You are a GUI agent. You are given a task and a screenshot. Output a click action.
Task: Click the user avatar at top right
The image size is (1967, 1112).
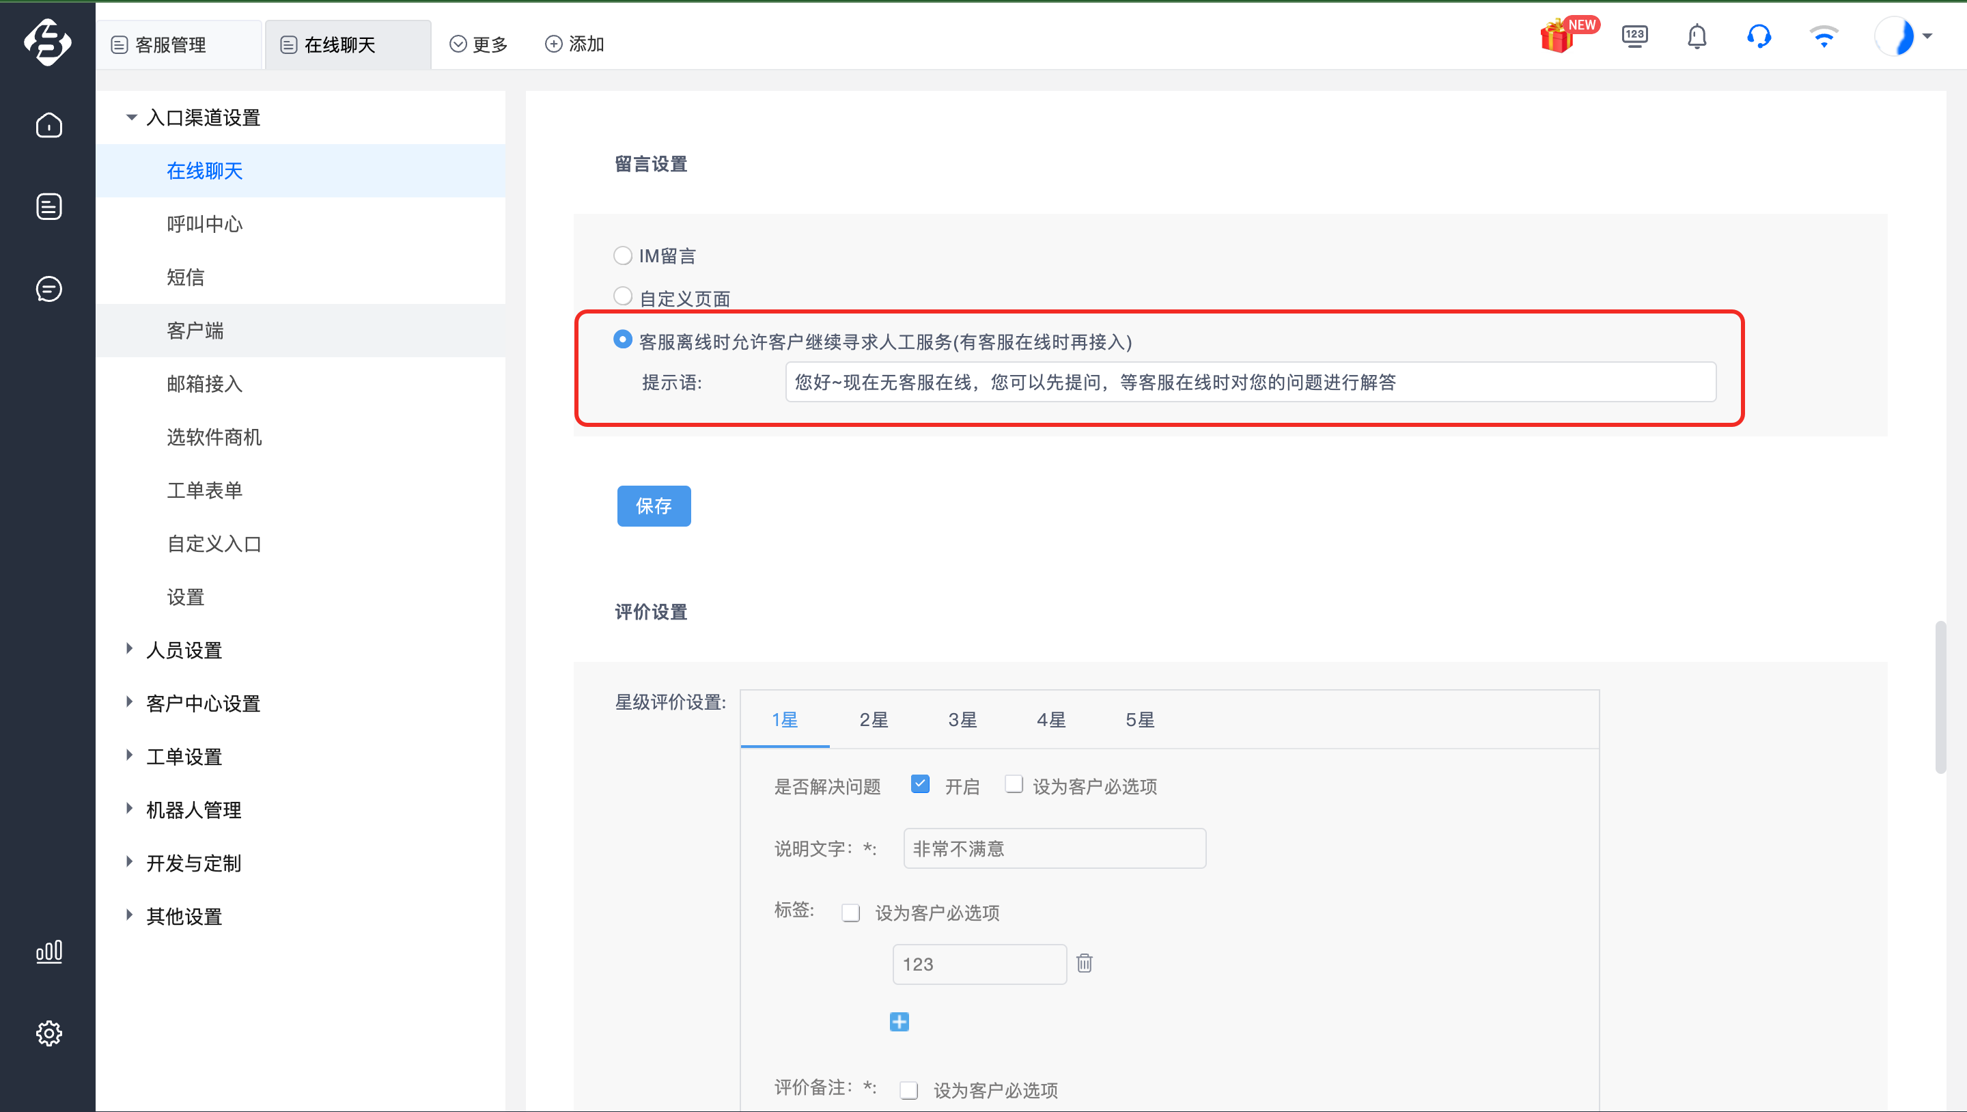pyautogui.click(x=1895, y=36)
